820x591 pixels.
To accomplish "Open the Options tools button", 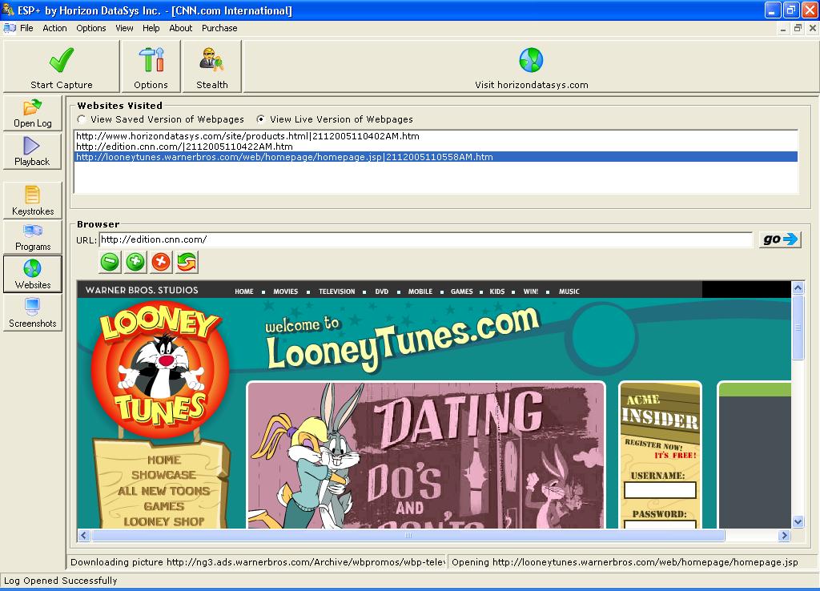I will [151, 66].
